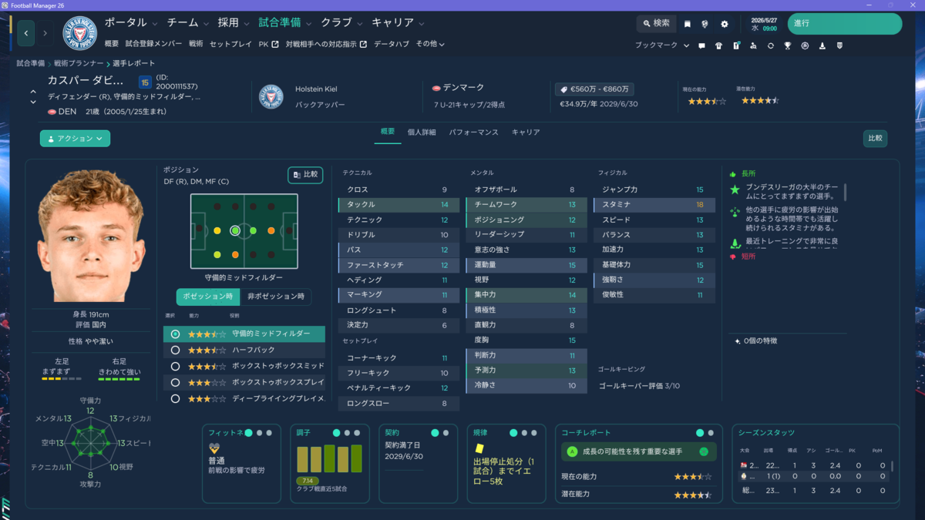Viewport: 925px width, 520px height.
Task: Open データハブ in the submenu
Action: click(x=392, y=44)
